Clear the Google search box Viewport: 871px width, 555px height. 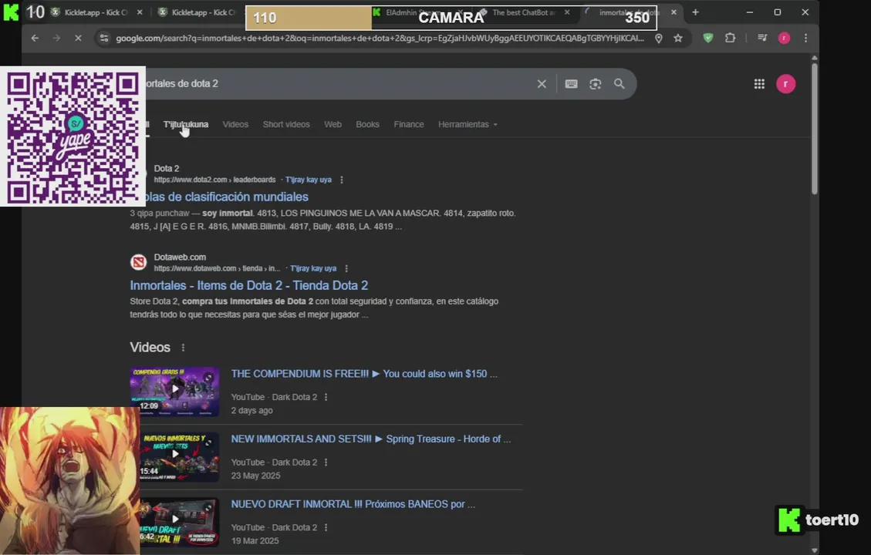pyautogui.click(x=542, y=84)
